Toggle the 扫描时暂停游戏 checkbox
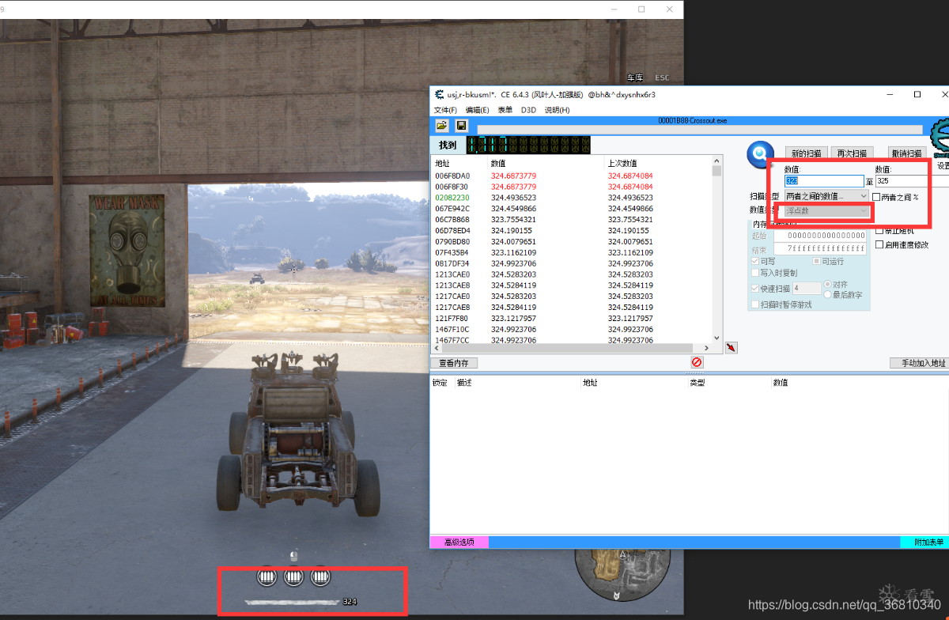Viewport: 949px width, 620px height. pos(754,304)
